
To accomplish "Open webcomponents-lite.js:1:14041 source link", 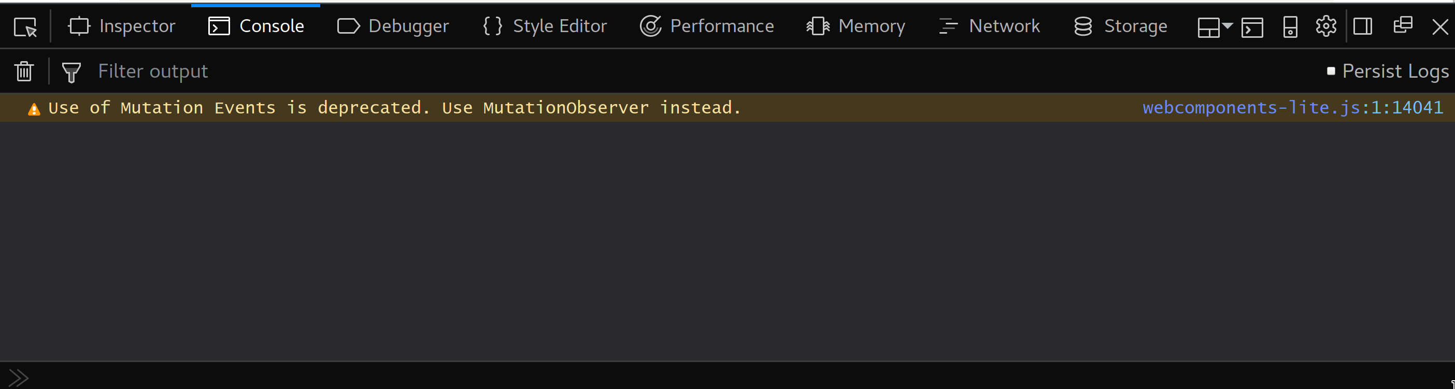I will point(1293,107).
